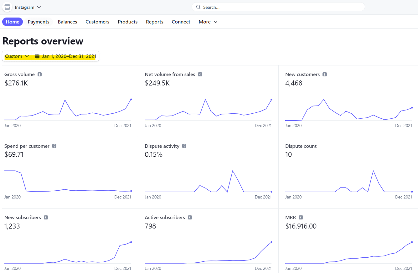Screen dimensions: 418x273
Task: Click info icon next to MRR
Action: point(301,217)
